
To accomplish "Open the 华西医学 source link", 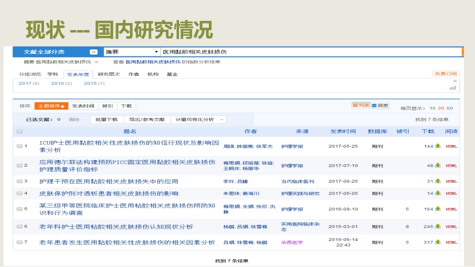I will [292, 243].
